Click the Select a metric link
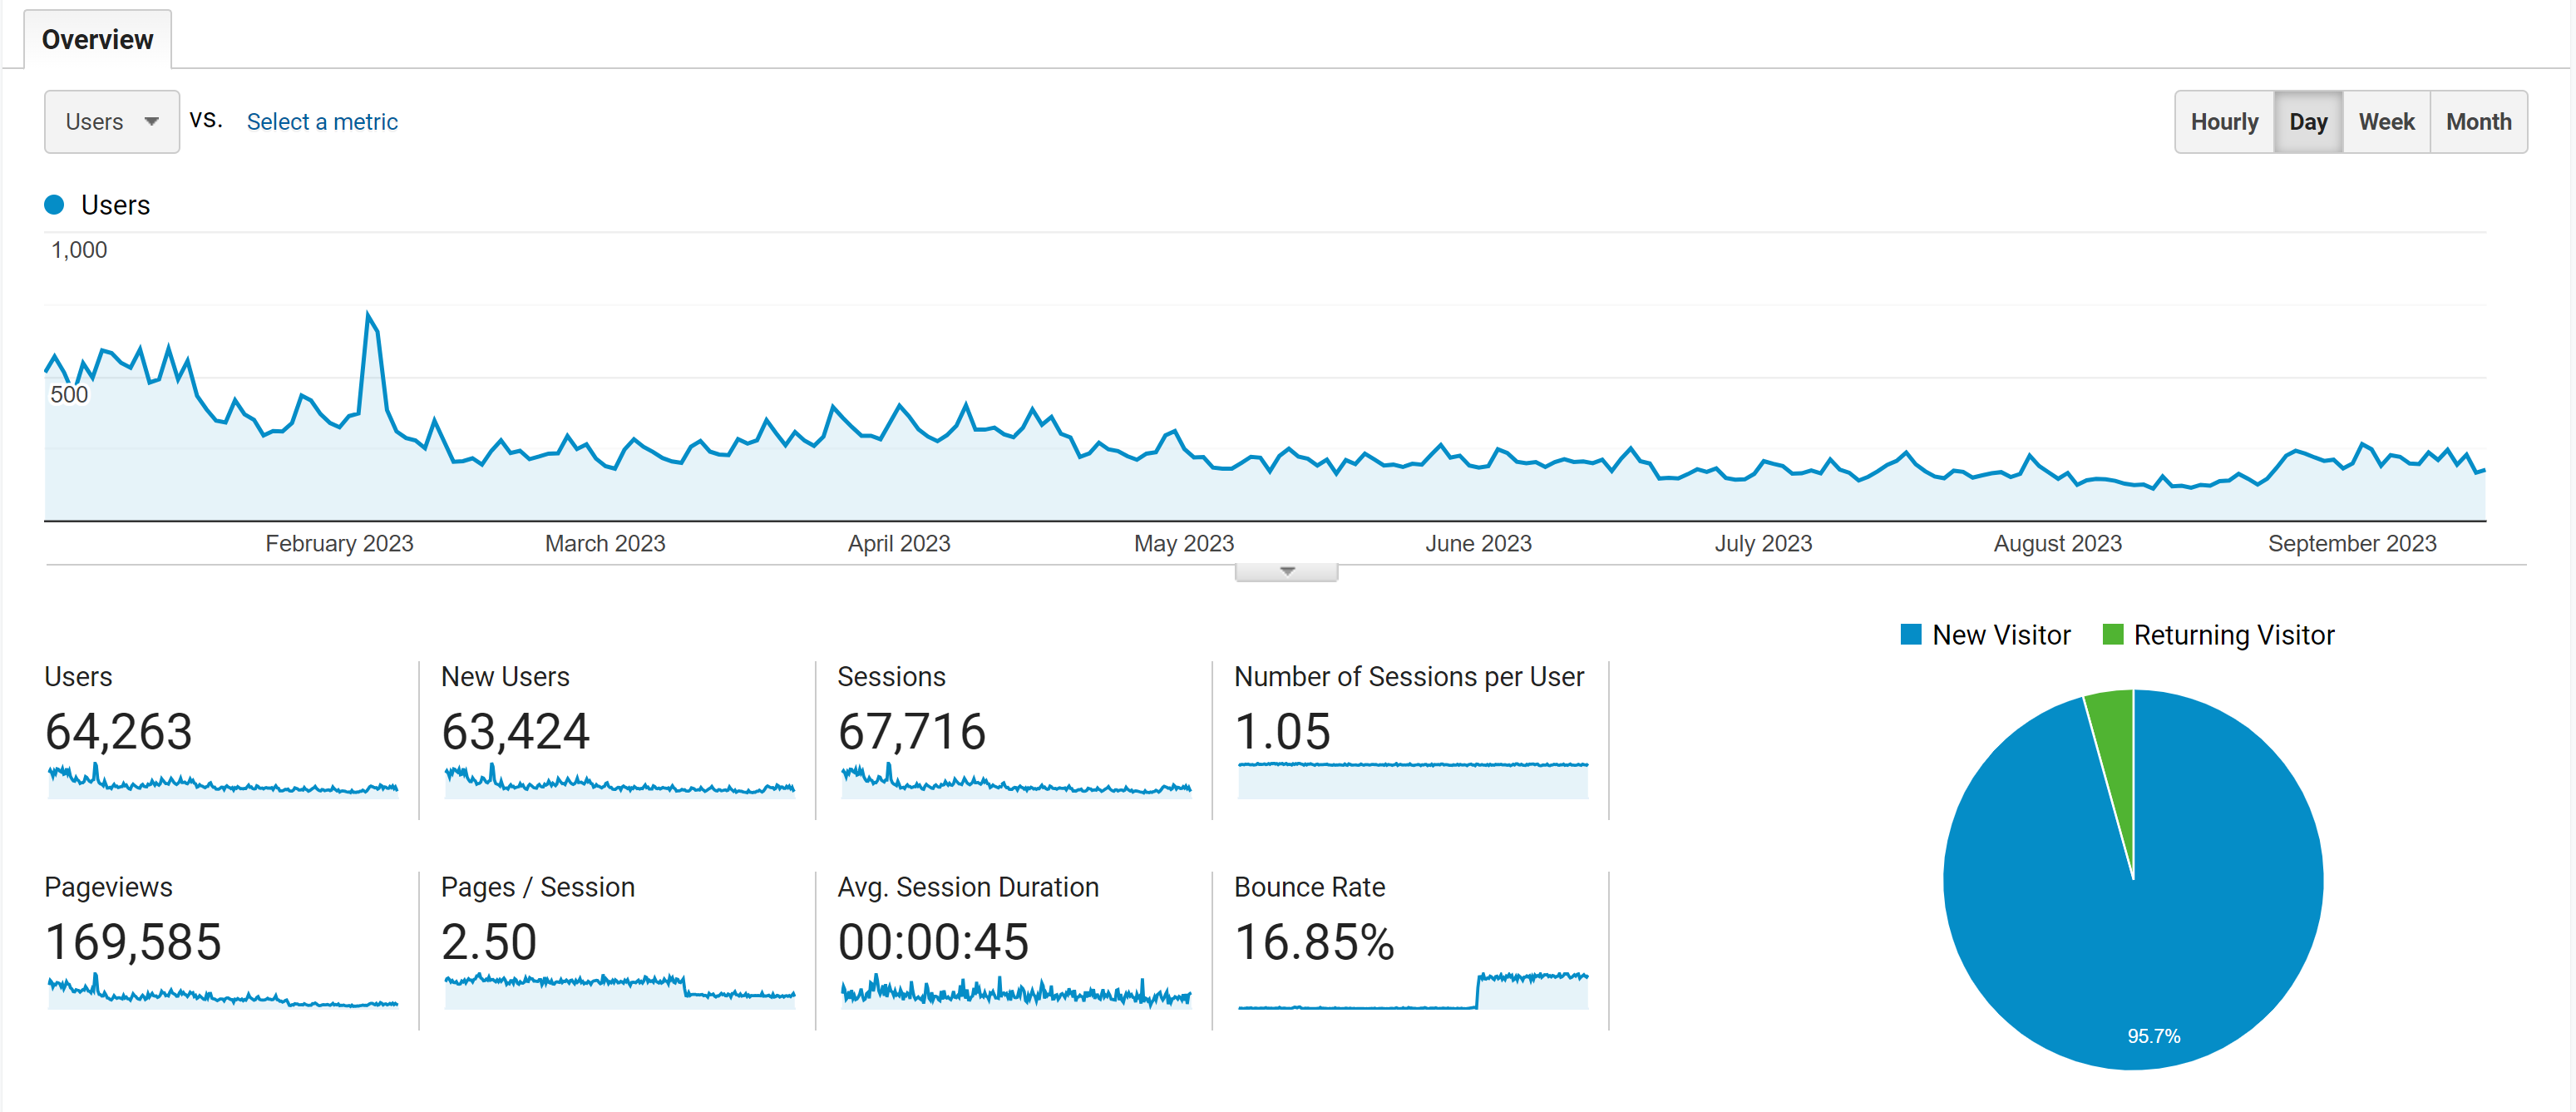 point(321,122)
